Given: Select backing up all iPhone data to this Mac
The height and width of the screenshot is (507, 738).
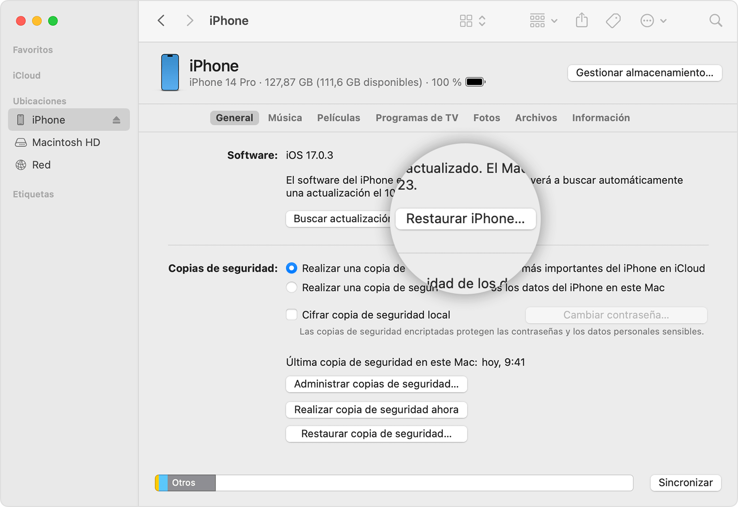Looking at the screenshot, I should pyautogui.click(x=292, y=287).
